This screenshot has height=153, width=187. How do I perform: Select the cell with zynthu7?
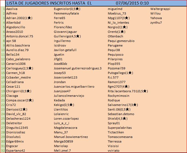coord(156,23)
